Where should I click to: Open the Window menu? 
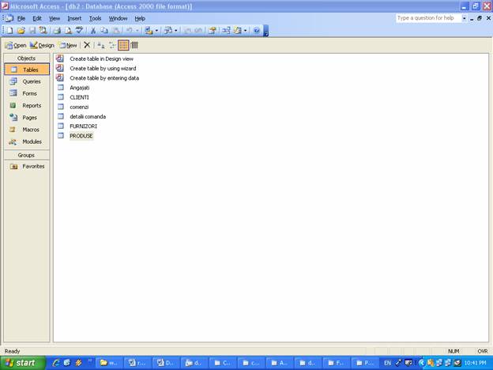pyautogui.click(x=118, y=18)
